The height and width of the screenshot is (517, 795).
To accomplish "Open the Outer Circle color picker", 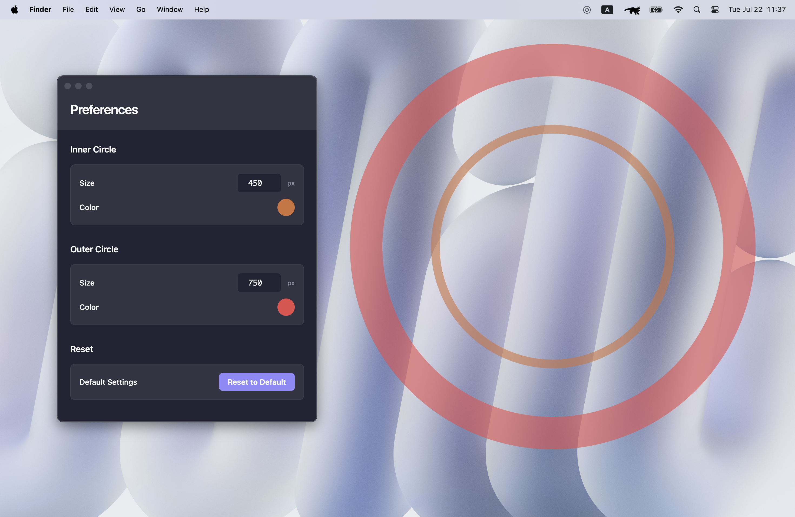I will pyautogui.click(x=286, y=307).
